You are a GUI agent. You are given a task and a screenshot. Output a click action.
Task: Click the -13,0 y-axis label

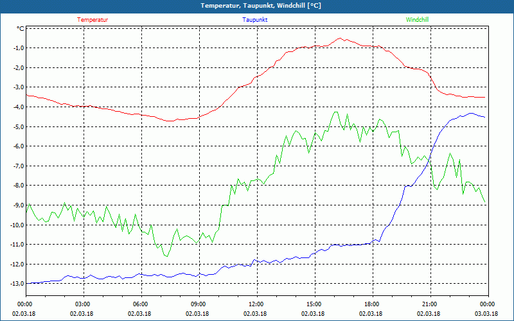17,284
